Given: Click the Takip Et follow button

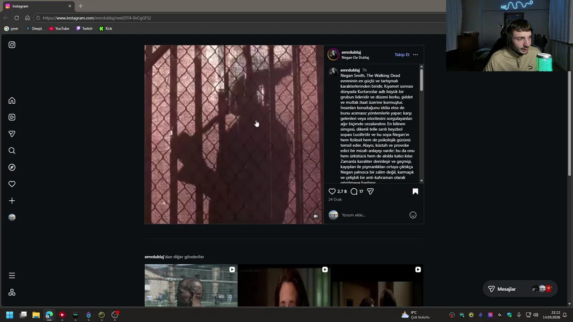Looking at the screenshot, I should click(x=402, y=55).
